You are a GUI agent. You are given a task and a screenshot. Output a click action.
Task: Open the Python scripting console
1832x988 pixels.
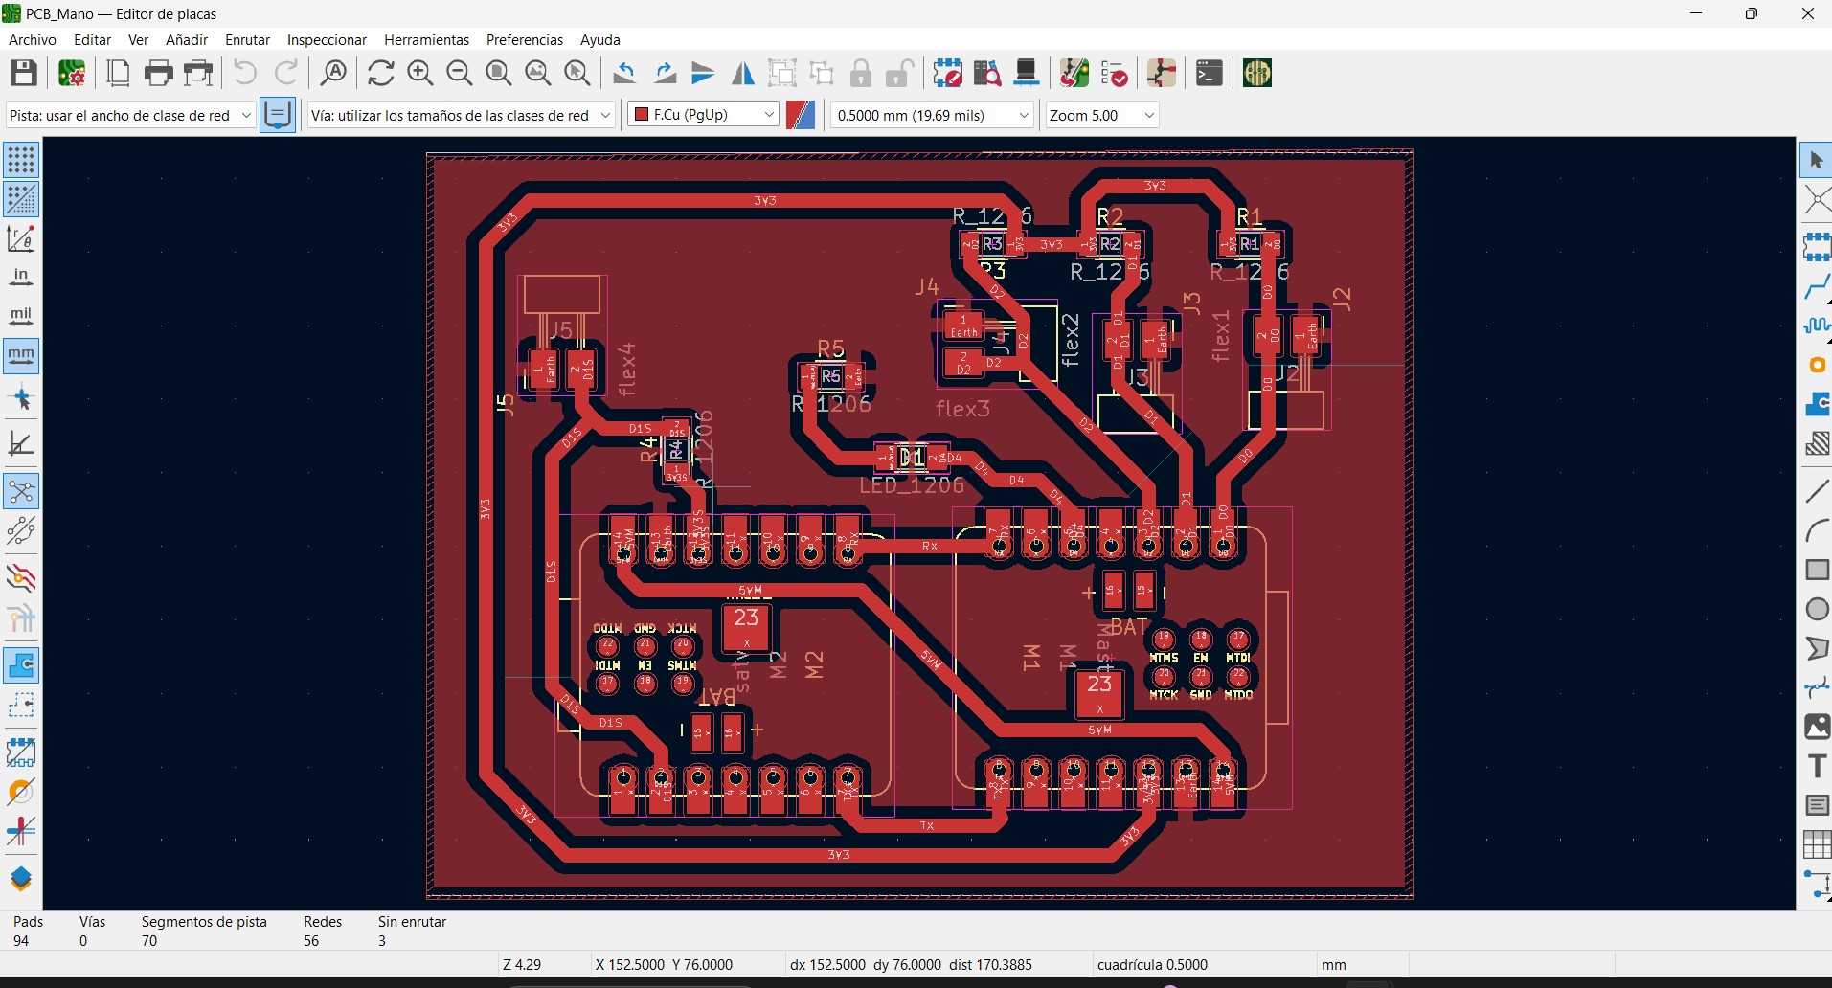(1209, 73)
